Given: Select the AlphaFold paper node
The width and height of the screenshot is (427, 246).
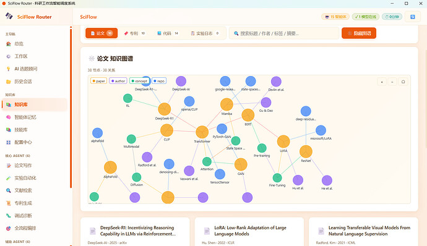Looking at the screenshot, I should [x=110, y=168].
